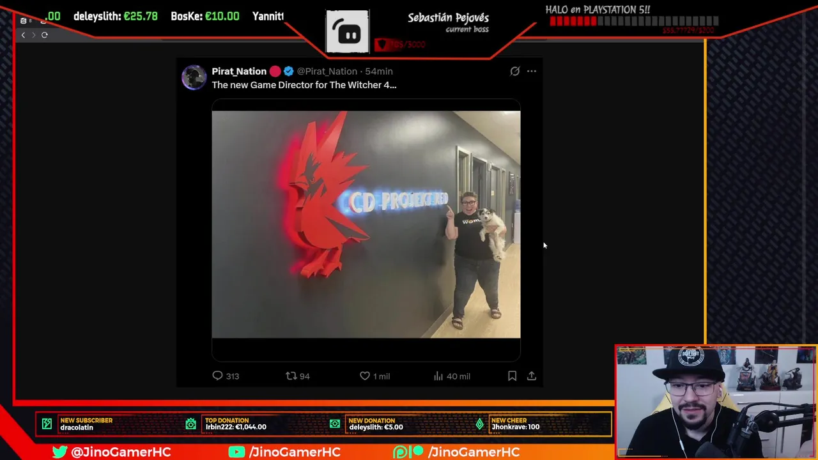Click the 'dracolatin' new subscriber name
Screen dimensions: 818x460
[x=77, y=427]
